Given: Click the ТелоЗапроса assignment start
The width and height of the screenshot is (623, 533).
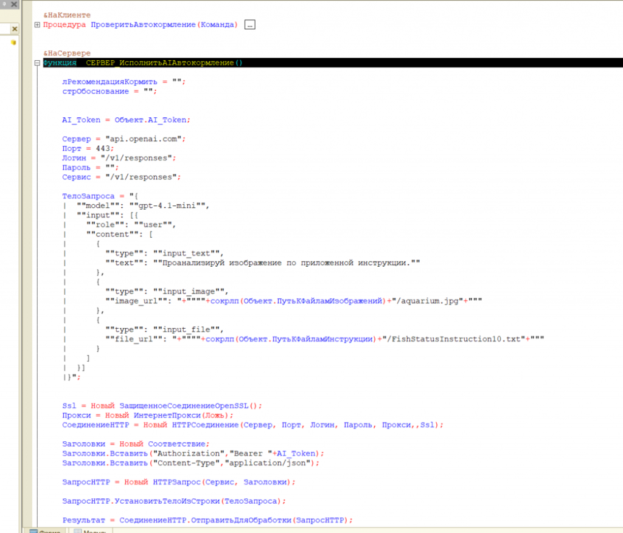Looking at the screenshot, I should 100,196.
